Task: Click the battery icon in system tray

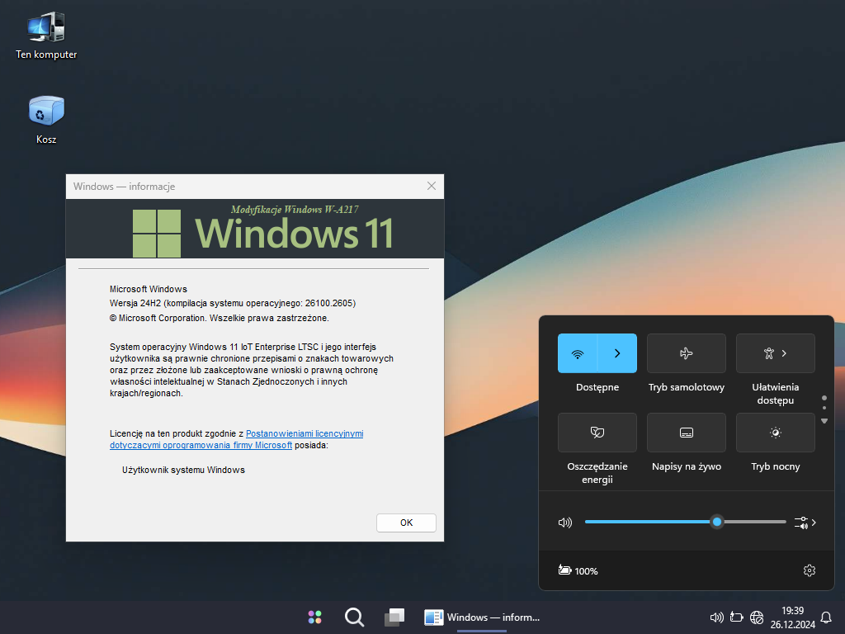Action: (x=736, y=617)
